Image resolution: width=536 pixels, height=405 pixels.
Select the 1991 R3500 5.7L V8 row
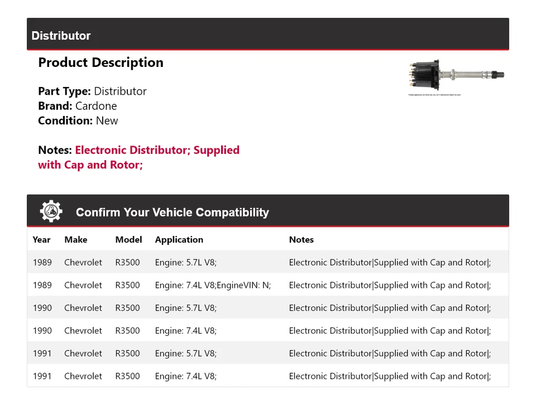pos(267,353)
